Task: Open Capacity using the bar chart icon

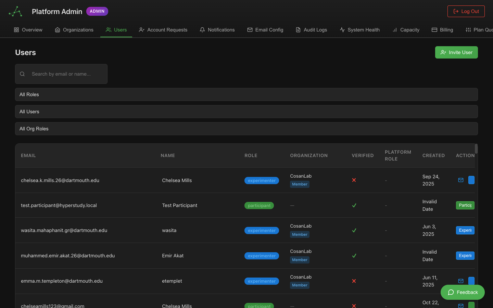Action: 394,30
